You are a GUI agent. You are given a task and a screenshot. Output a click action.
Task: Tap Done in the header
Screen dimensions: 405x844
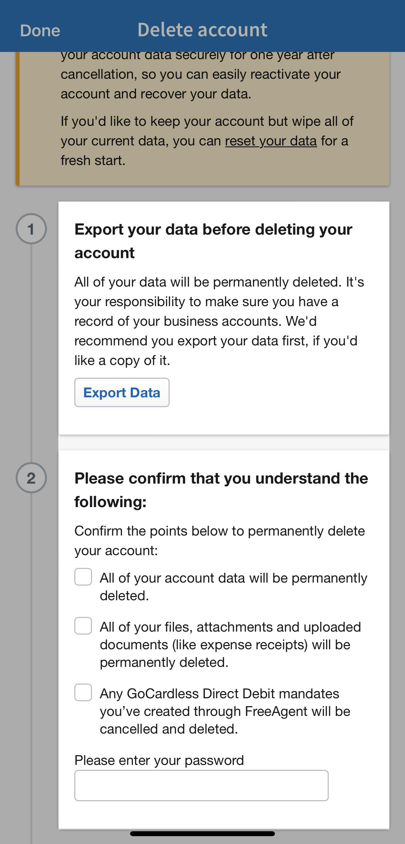coord(40,30)
